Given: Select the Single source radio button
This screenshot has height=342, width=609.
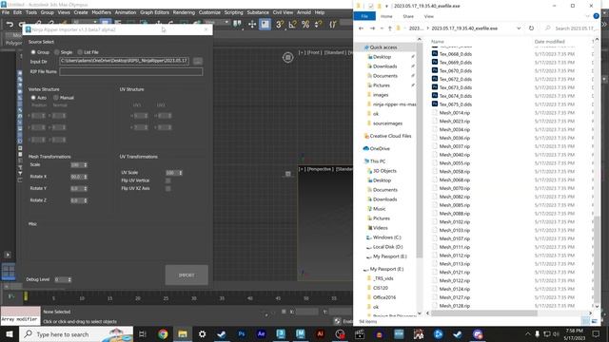Looking at the screenshot, I should 57,52.
